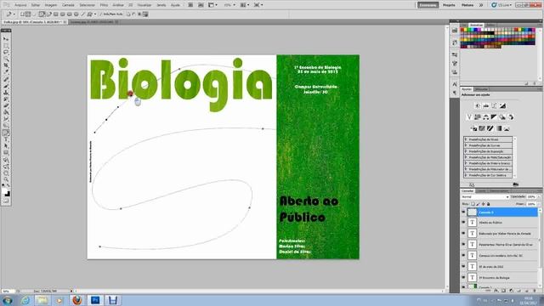Expand the Predefinições de Cor Seletiva presets
Viewport: 544px width, 306px height.
coord(466,175)
